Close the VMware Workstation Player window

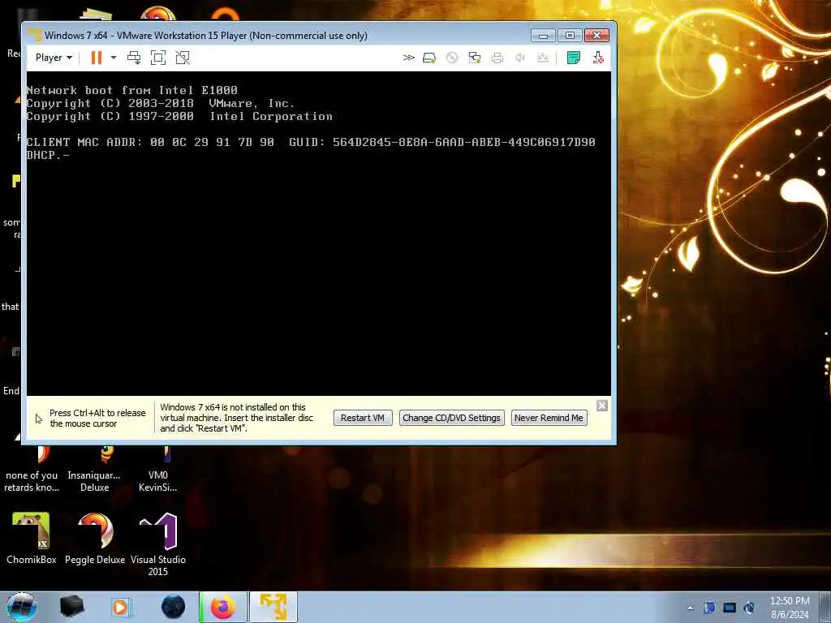(596, 36)
